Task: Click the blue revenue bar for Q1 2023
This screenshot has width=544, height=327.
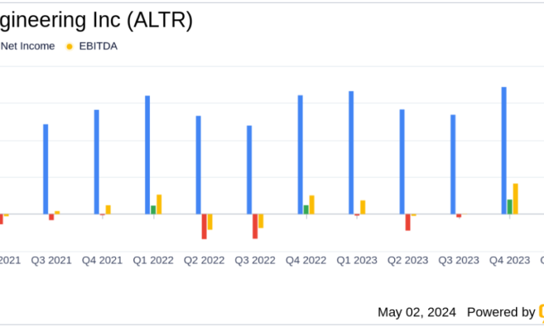Action: click(351, 152)
